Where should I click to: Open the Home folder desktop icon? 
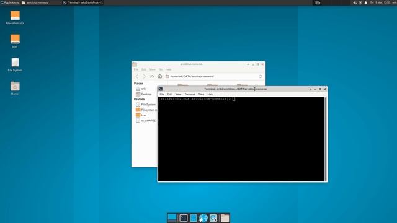[x=15, y=88]
